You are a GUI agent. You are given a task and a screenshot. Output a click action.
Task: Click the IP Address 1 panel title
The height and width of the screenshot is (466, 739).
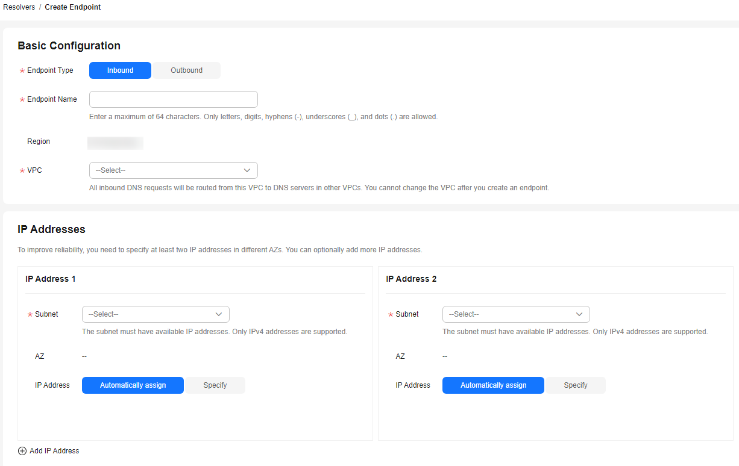click(x=51, y=279)
